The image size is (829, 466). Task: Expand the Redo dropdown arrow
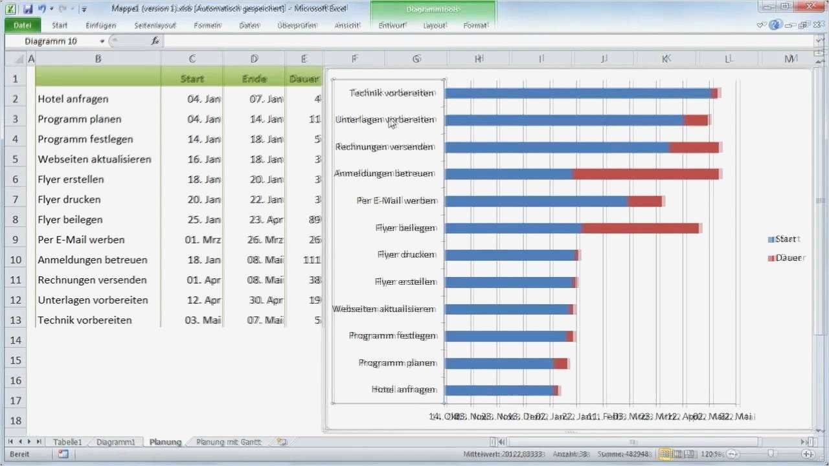tap(71, 9)
